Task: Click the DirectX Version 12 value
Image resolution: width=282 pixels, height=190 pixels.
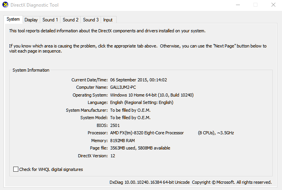Action: [113, 156]
